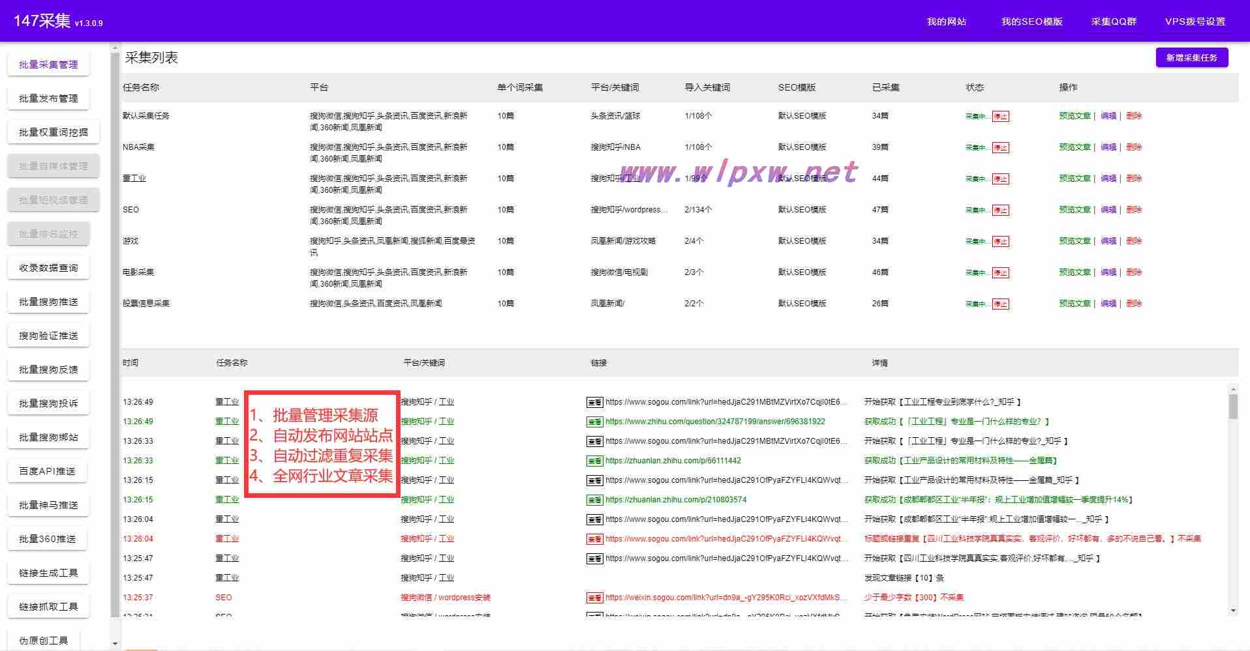Click log panel scrollbar thumb

coord(1232,407)
